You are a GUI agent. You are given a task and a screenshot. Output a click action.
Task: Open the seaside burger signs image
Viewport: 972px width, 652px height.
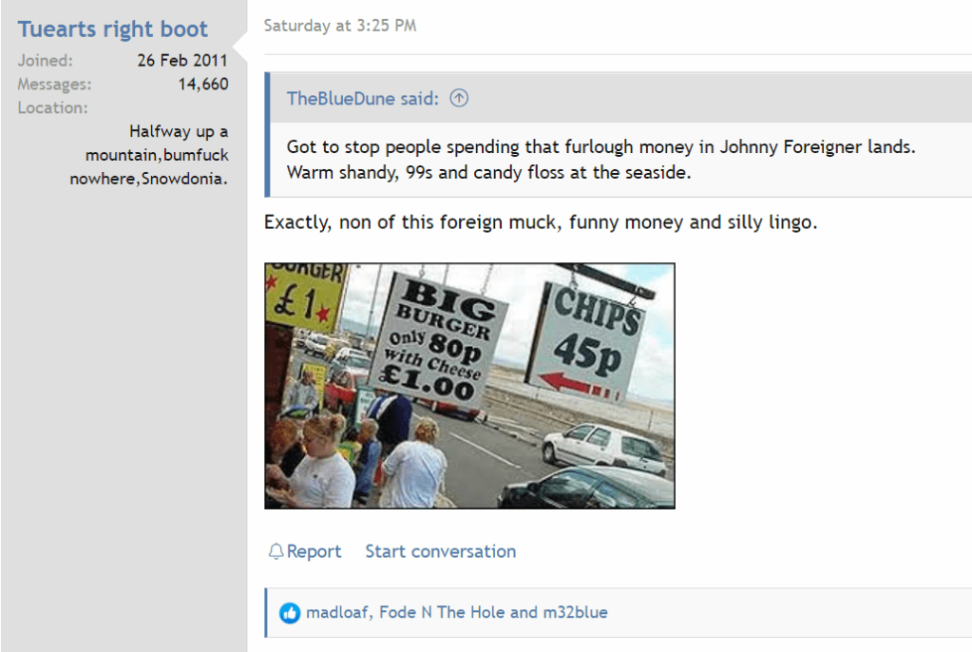point(469,386)
